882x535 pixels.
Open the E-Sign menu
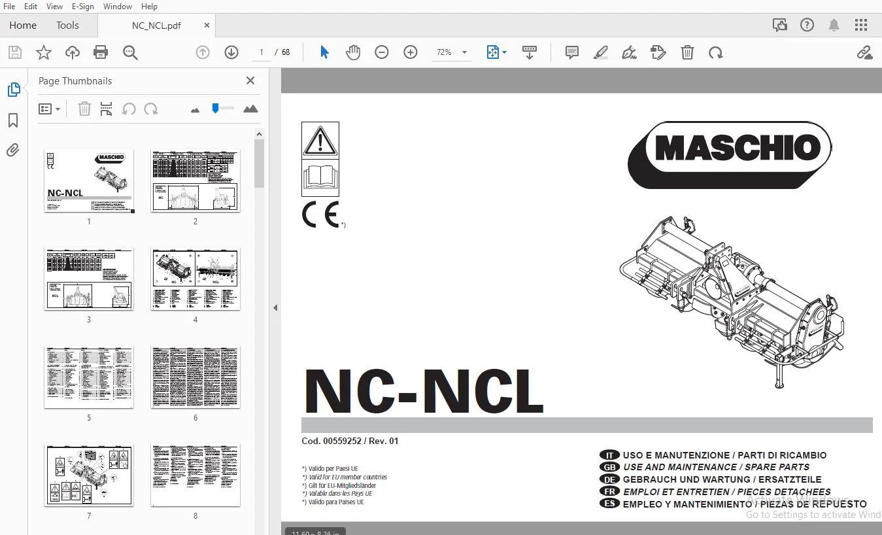point(83,7)
